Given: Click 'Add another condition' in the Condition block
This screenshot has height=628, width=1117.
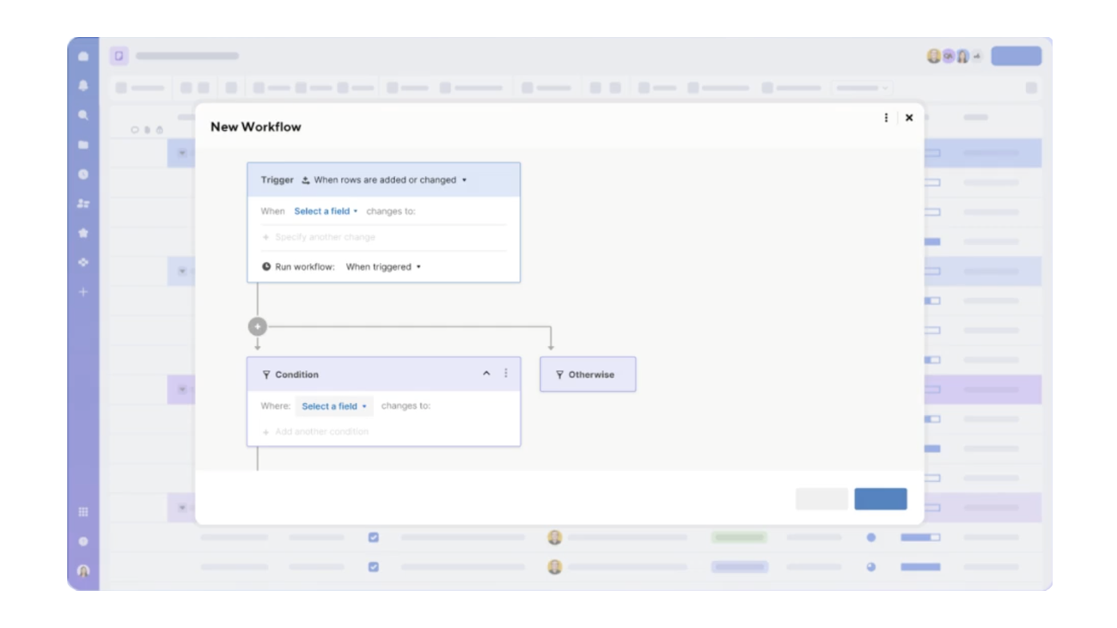Looking at the screenshot, I should tap(317, 431).
